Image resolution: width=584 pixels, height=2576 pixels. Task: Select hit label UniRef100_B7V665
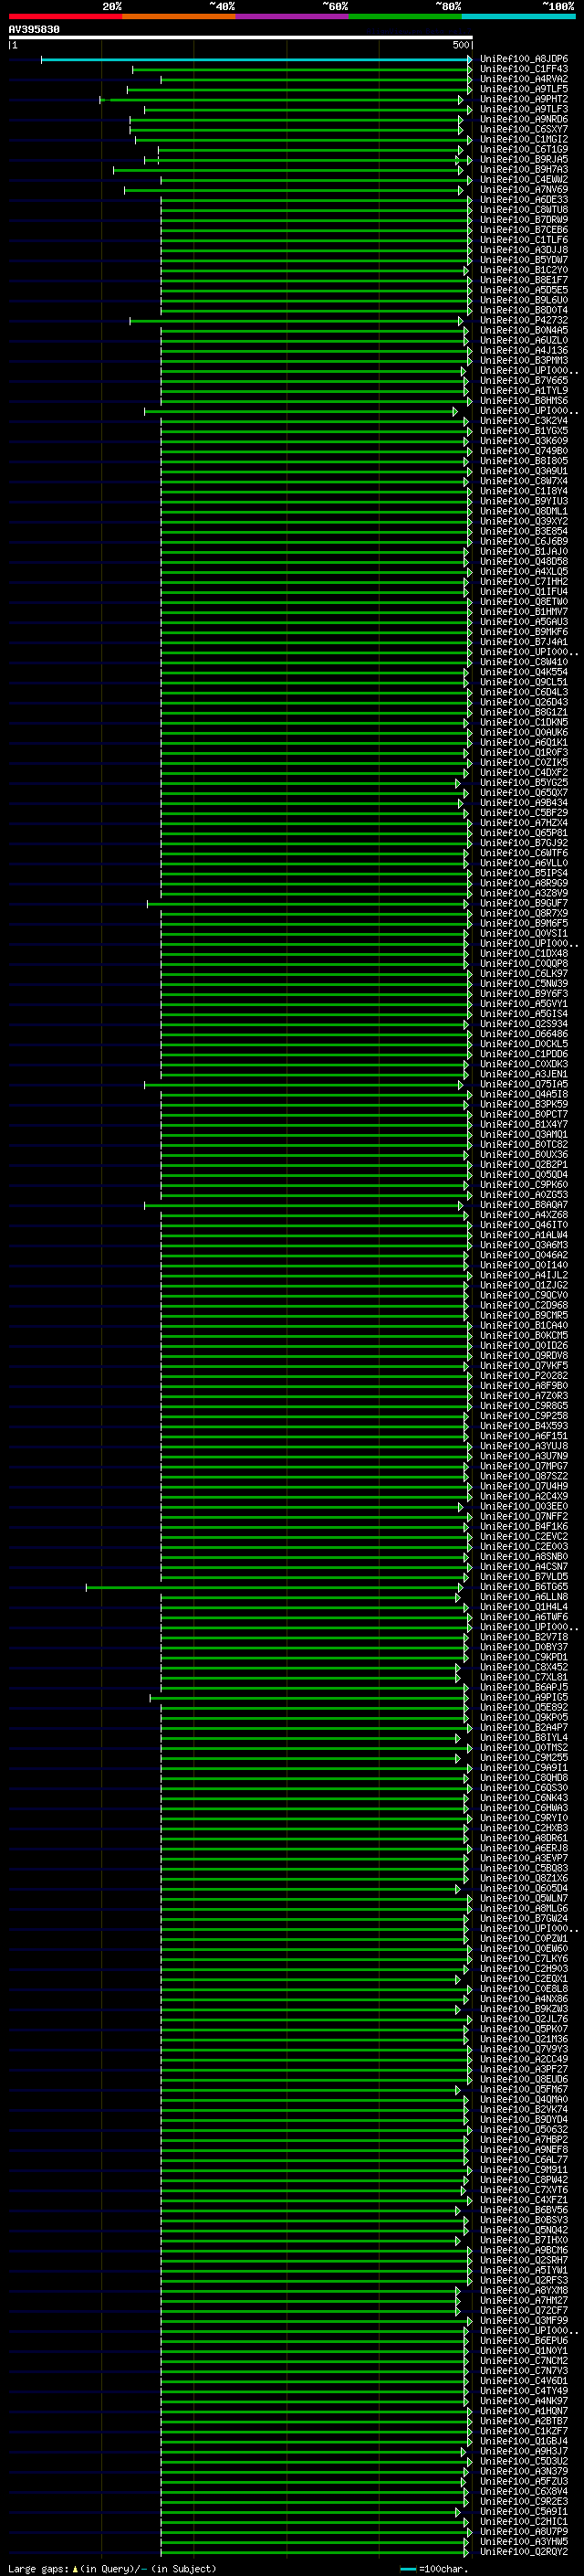click(x=524, y=380)
